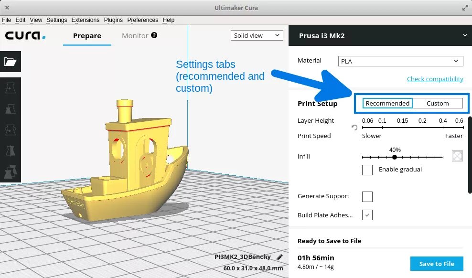Viewport: 472px width, 278px height.
Task: Follow the Check compatibility link
Action: click(435, 79)
